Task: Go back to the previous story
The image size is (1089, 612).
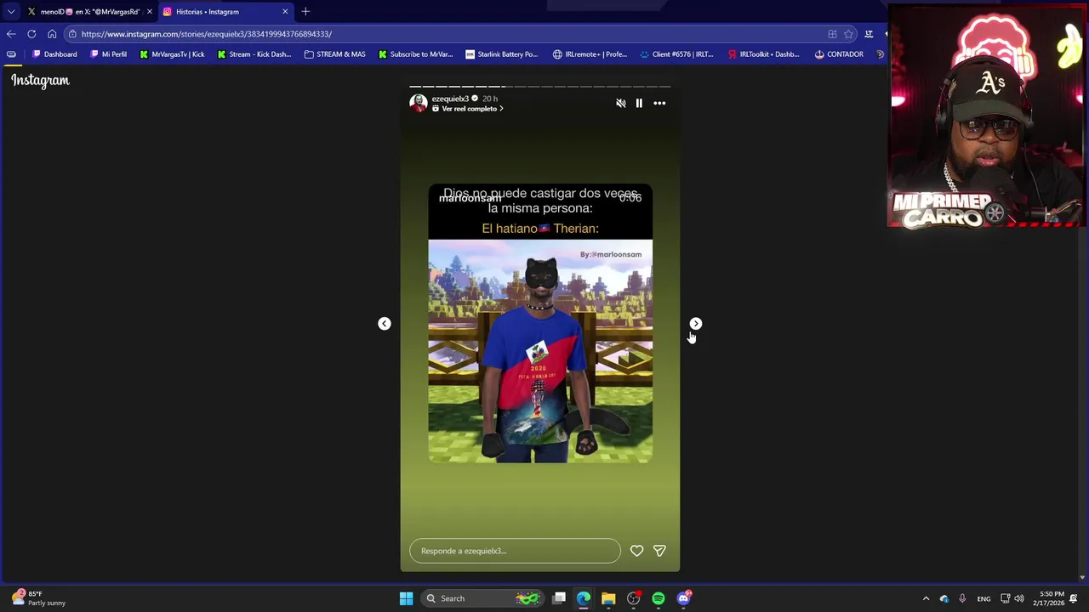Action: coord(385,324)
